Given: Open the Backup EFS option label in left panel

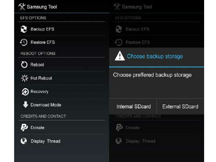Looking at the screenshot, I should coord(42,29).
